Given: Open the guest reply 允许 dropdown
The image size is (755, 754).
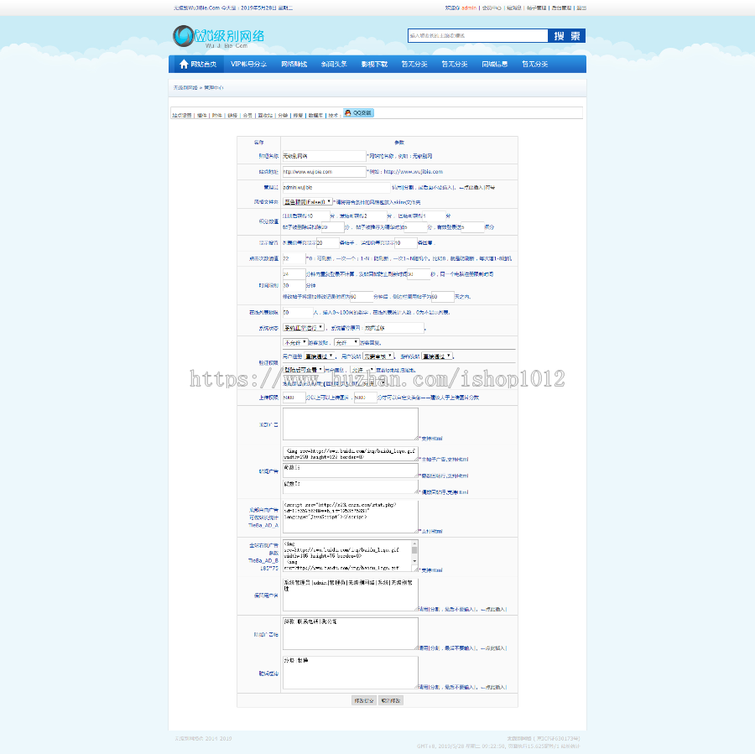Looking at the screenshot, I should [346, 342].
